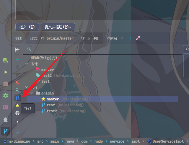Collapse the origin remote folder node
Screen dimensions: 189x145
tap(32, 93)
